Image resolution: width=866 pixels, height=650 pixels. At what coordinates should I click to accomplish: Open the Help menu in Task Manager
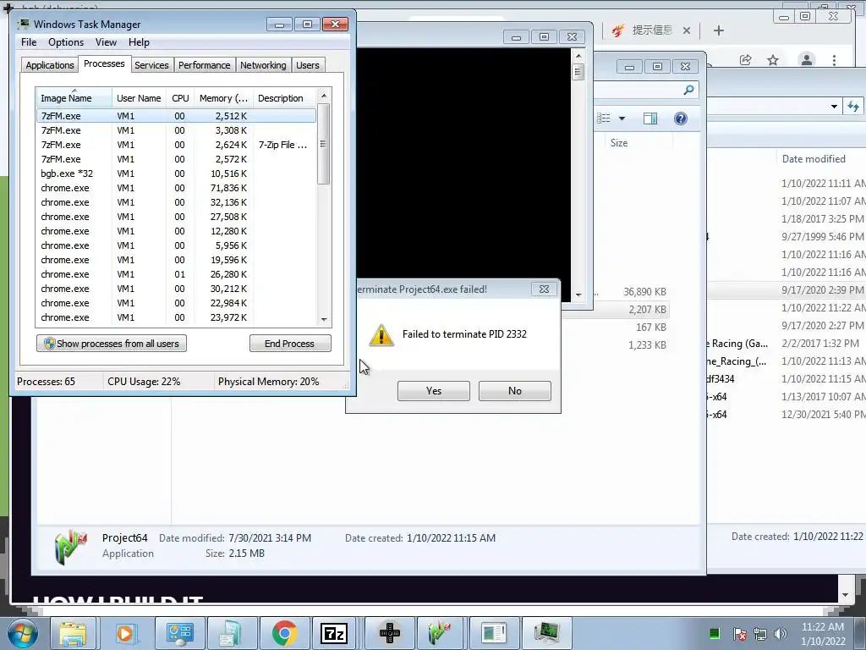tap(139, 42)
